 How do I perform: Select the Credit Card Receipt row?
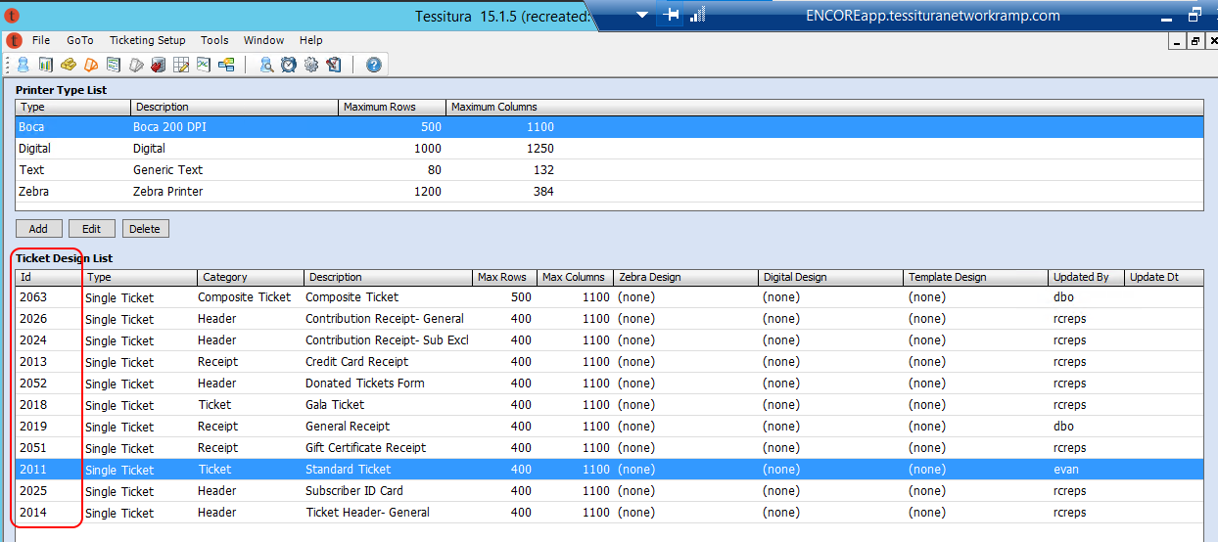(x=609, y=362)
